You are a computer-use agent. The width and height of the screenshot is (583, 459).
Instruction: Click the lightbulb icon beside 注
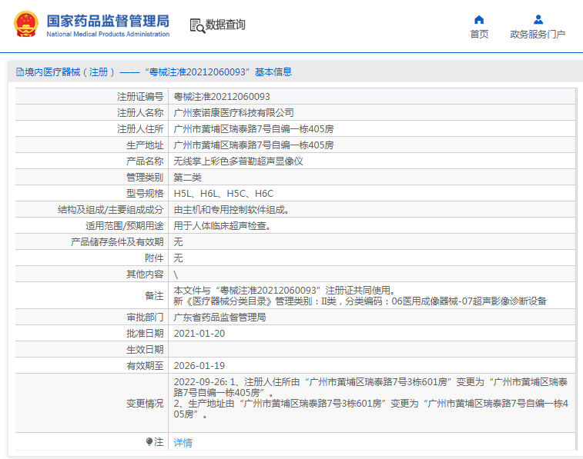(x=149, y=441)
